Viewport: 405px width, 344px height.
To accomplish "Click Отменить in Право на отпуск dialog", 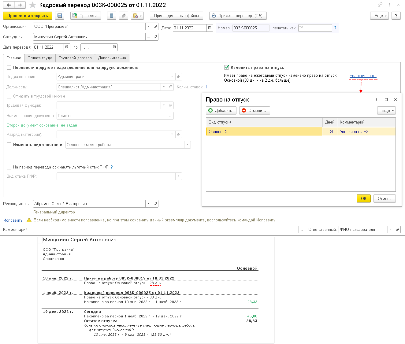I will pyautogui.click(x=255, y=110).
